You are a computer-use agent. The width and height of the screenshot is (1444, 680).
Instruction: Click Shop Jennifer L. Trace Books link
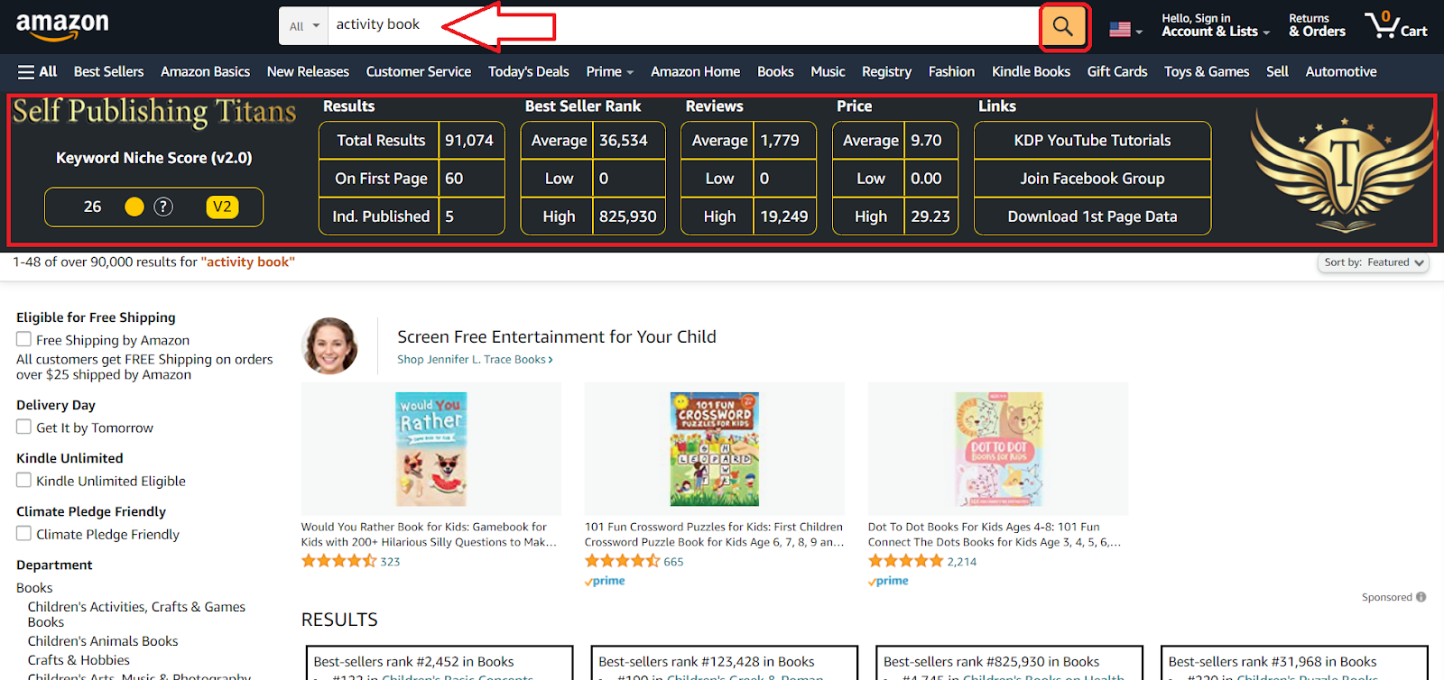click(x=475, y=359)
